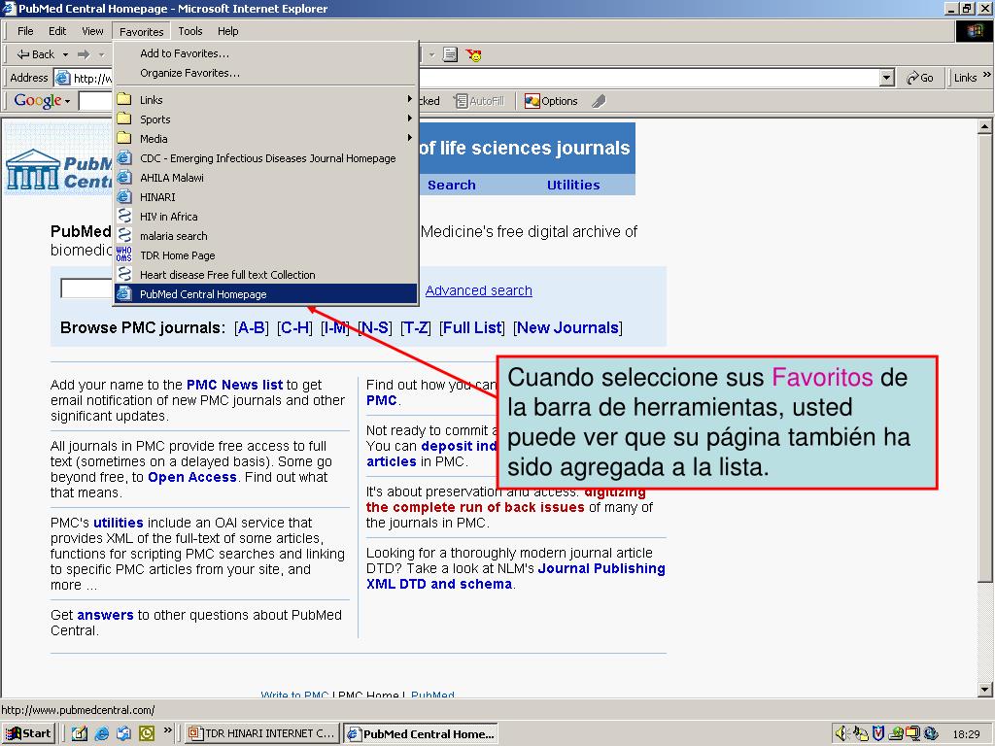Click the Messenger smiley icon in toolbar
The image size is (995, 746).
[x=473, y=55]
